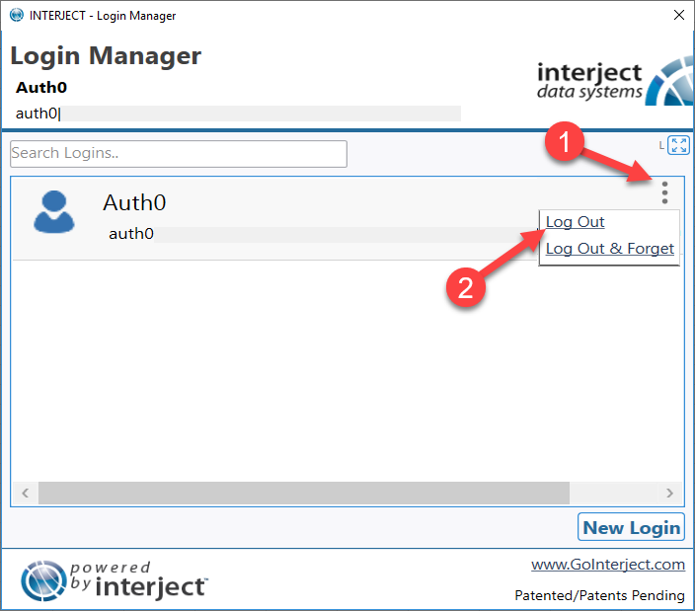Select the Auth0 login entry name
The height and width of the screenshot is (611, 695).
point(134,203)
